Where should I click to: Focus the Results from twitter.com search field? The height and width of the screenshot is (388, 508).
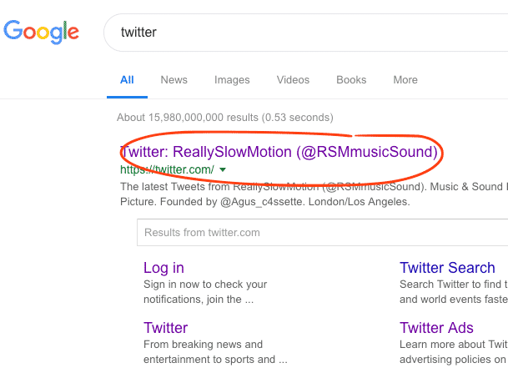click(x=322, y=233)
